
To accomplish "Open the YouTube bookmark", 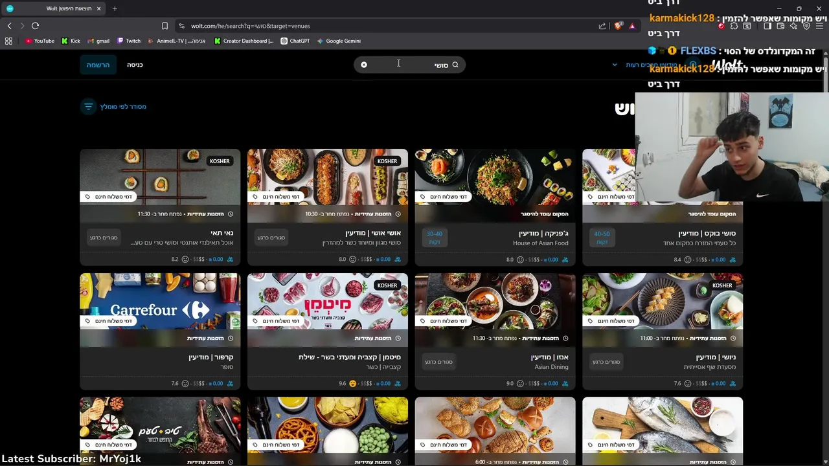I will point(40,41).
